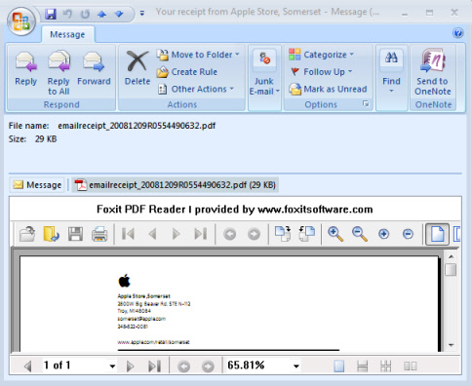This screenshot has height=386, width=472.
Task: Open the 65.81% zoom level dropdown
Action: coord(295,367)
